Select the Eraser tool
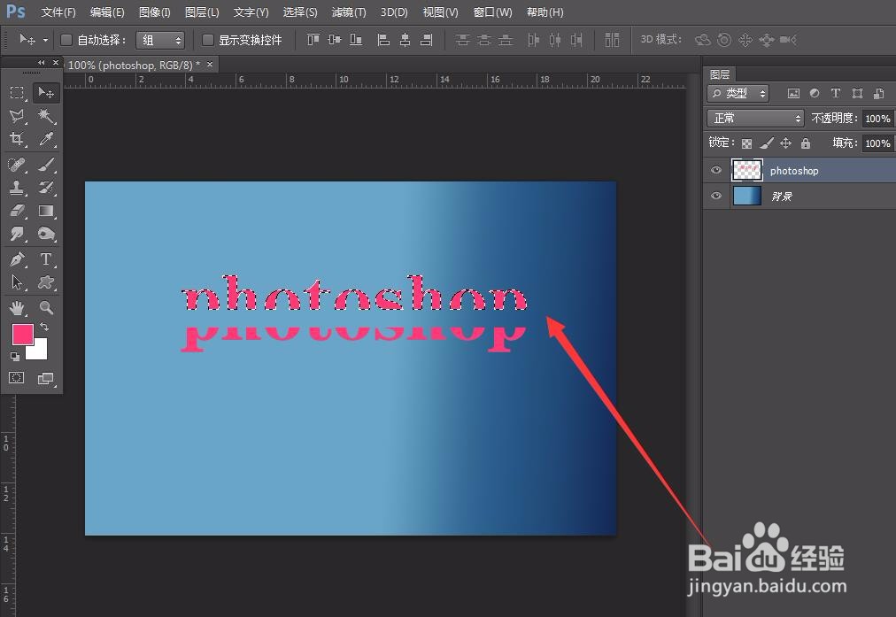Screen dimensions: 896x617 point(17,211)
